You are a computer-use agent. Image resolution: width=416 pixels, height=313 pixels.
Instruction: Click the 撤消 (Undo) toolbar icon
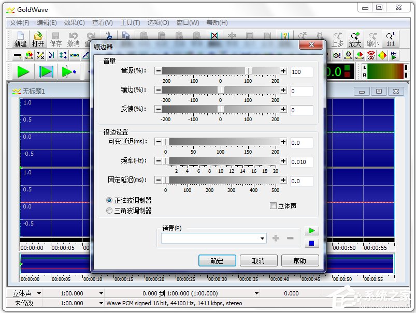(x=73, y=39)
